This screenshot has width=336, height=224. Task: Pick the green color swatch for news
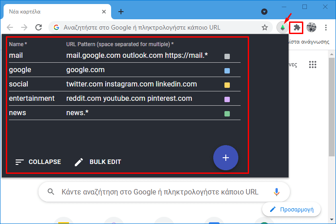(227, 114)
